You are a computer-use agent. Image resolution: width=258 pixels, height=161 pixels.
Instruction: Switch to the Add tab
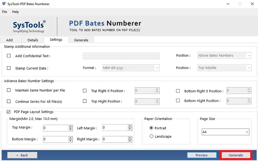click(11, 40)
